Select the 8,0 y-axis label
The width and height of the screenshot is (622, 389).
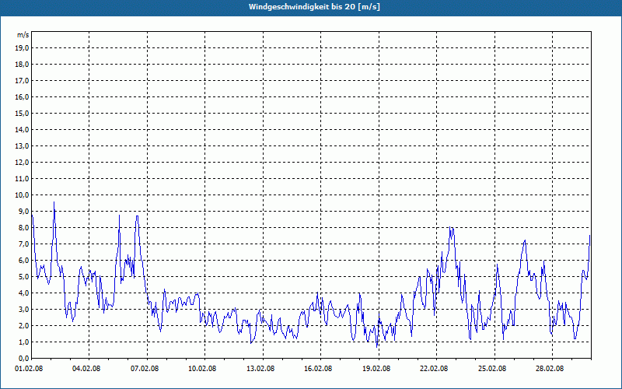pyautogui.click(x=24, y=227)
